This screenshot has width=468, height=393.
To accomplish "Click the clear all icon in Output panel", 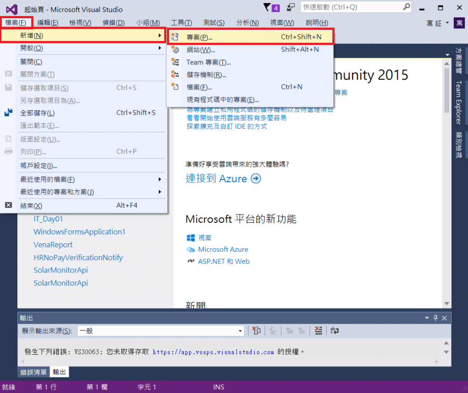I will coord(319,330).
